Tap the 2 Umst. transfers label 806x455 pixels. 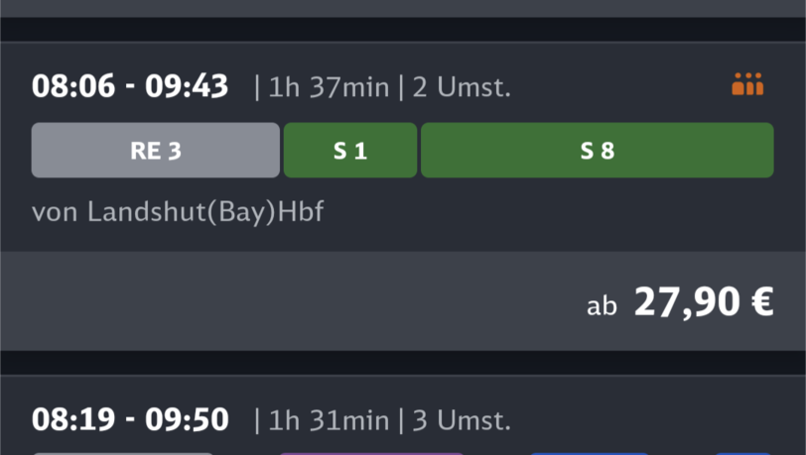[462, 87]
